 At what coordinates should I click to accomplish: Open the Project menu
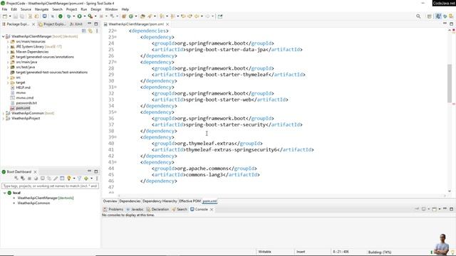(71, 9)
